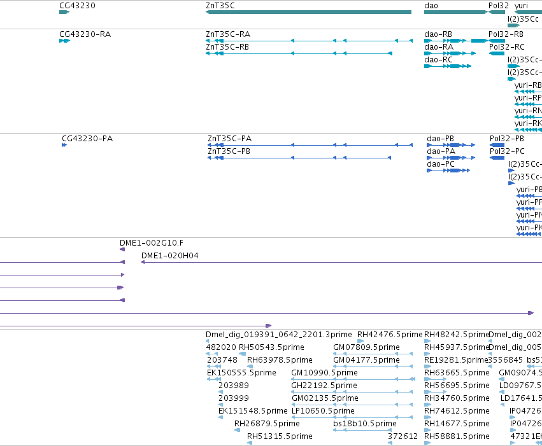Viewport: 542px width, 446px height.
Task: Click the GH22192.5prime EST label
Action: (x=324, y=386)
